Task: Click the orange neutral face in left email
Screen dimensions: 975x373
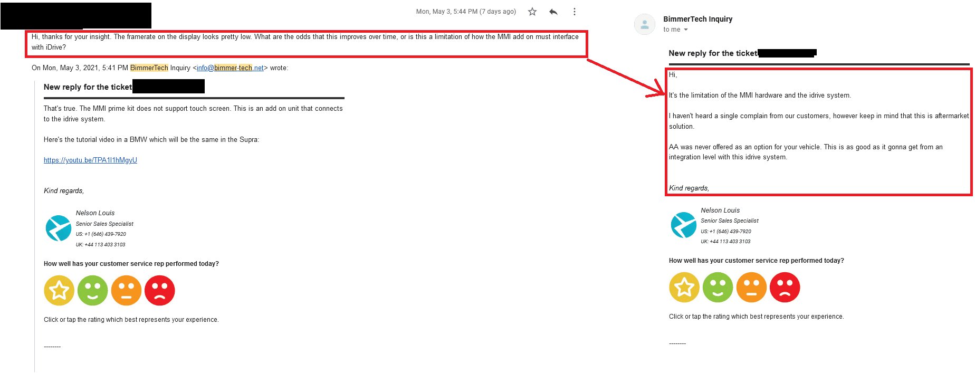Action: (126, 291)
